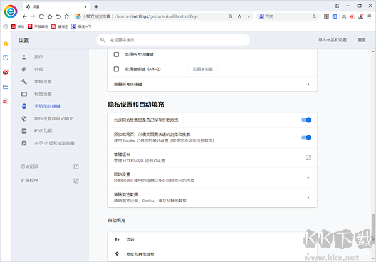Expand the 查看所有快捷键 row
This screenshot has width=376, height=262.
click(308, 84)
